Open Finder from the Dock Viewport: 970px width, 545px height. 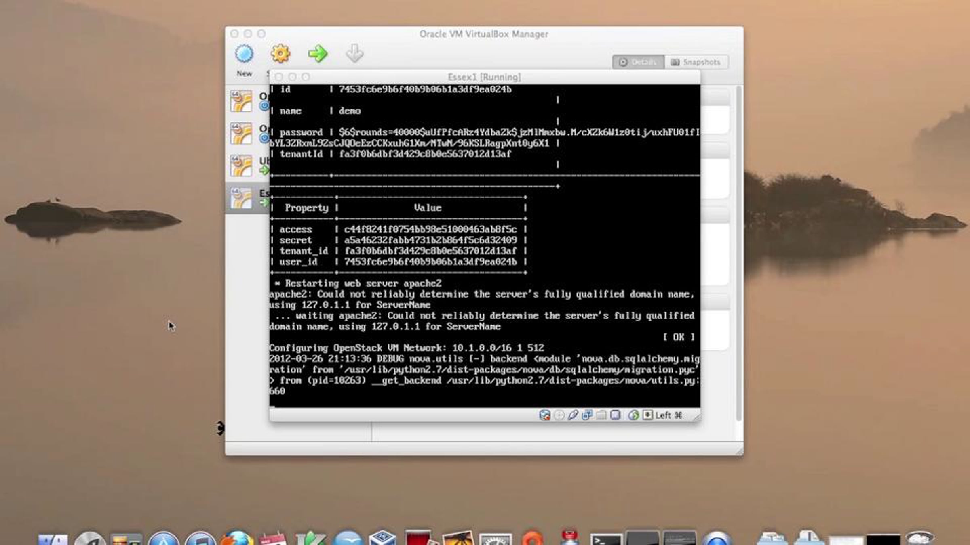[x=53, y=539]
